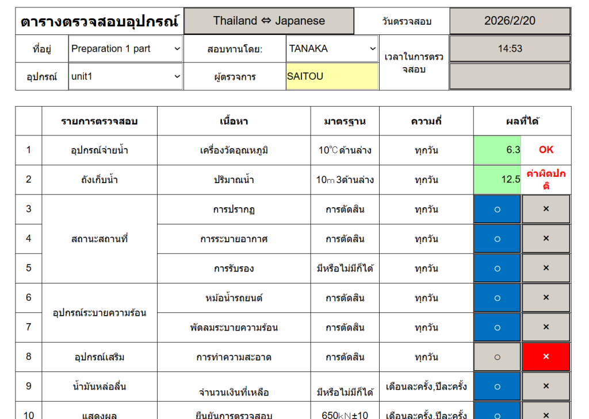Select the ○ pass toggle for row 3
The width and height of the screenshot is (589, 419).
(x=497, y=209)
